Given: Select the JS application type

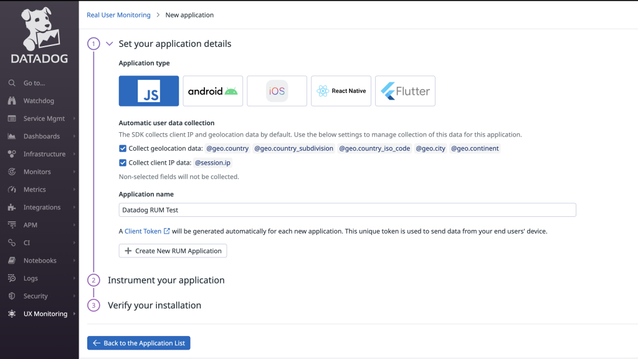Looking at the screenshot, I should click(x=148, y=90).
